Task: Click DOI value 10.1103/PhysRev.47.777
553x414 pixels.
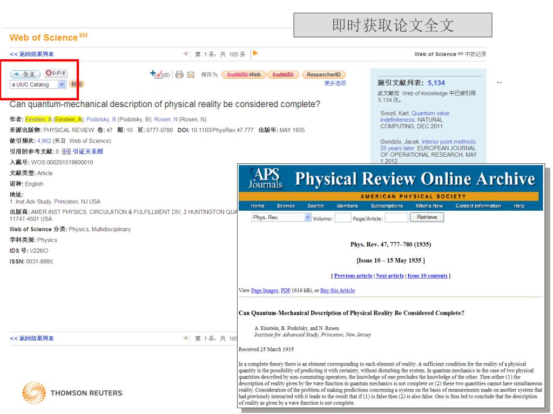Action: 222,130
